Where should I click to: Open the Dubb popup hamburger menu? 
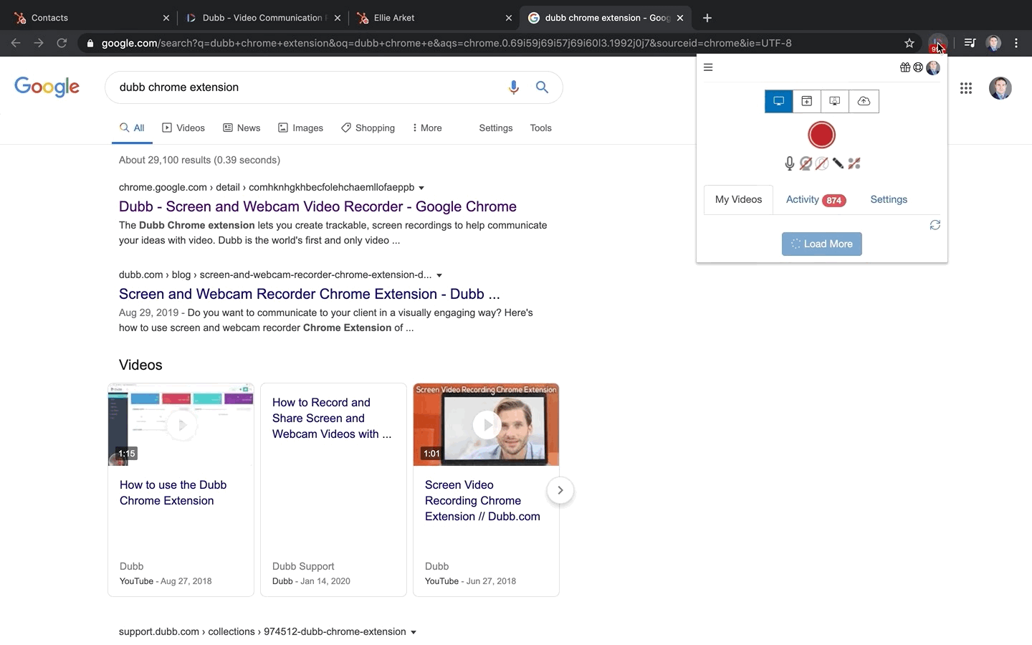click(x=708, y=67)
